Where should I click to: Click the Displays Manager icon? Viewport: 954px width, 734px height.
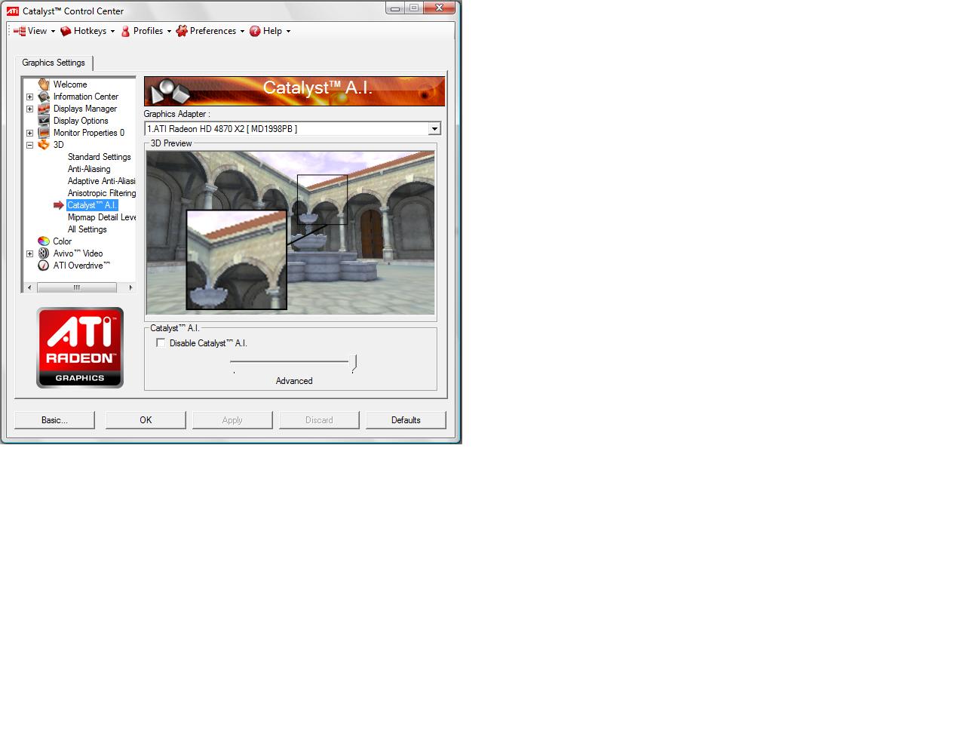(44, 109)
